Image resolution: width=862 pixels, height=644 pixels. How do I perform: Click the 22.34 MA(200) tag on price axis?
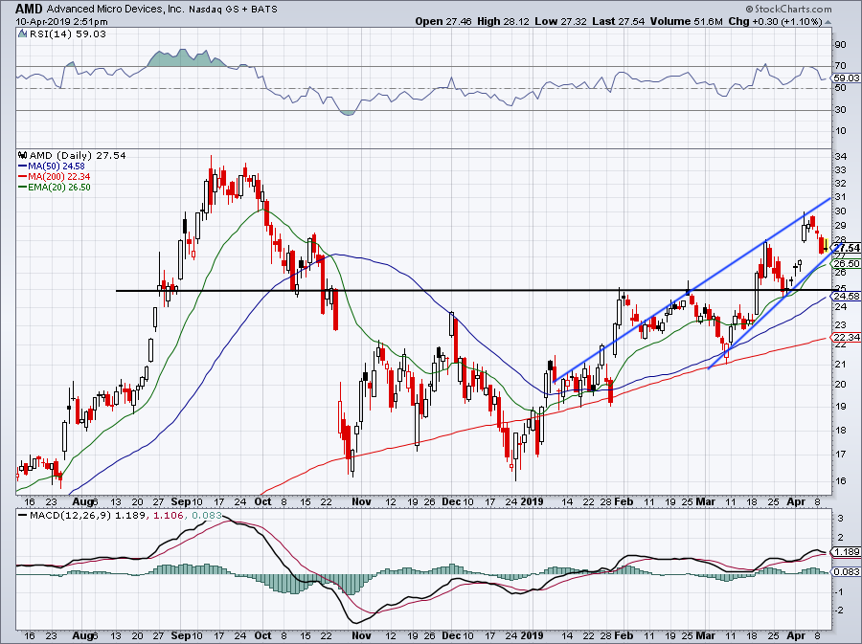point(846,337)
